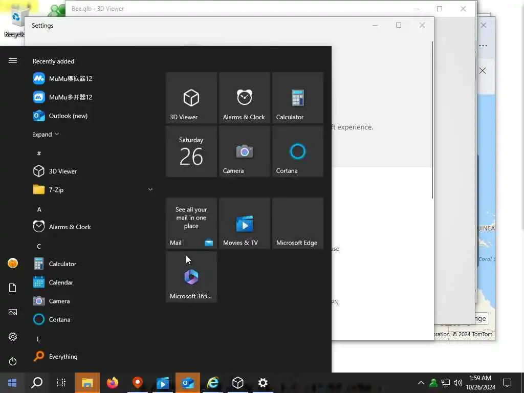Select the # letter header
The image size is (524, 393).
pos(39,154)
